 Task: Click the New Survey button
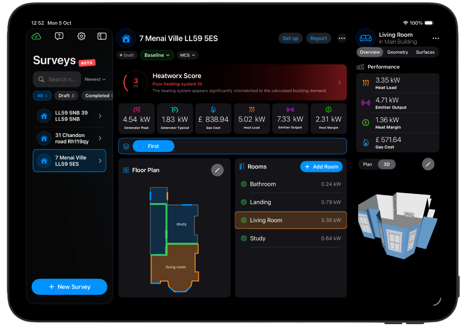[69, 287]
